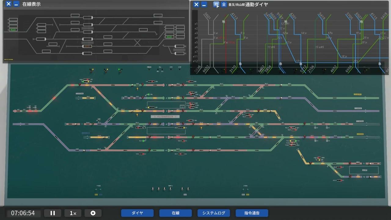This screenshot has width=391, height=220.
Task: Click train number 4652 below the diagram
Action: (334, 69)
